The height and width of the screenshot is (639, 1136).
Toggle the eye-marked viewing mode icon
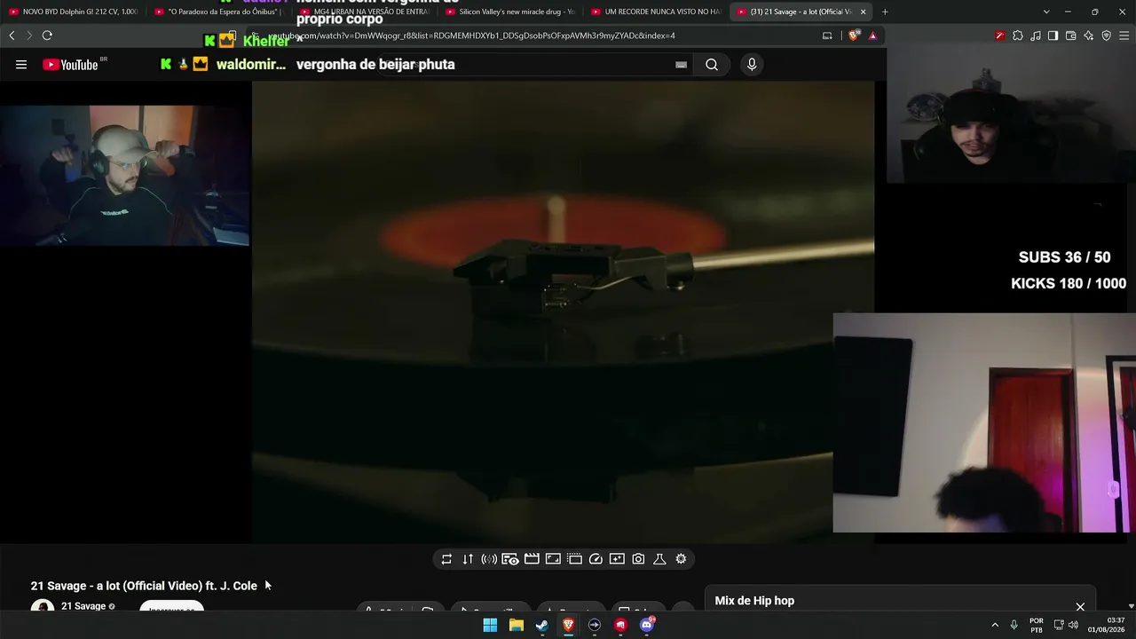point(510,559)
